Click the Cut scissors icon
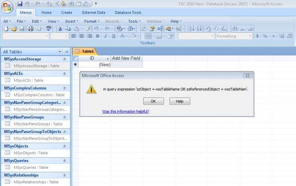 pyautogui.click(x=60, y=29)
